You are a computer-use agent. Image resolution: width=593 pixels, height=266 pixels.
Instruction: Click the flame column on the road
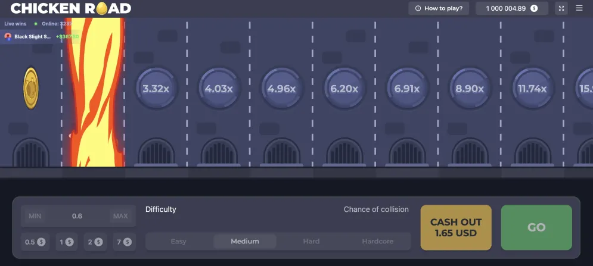[x=95, y=92]
